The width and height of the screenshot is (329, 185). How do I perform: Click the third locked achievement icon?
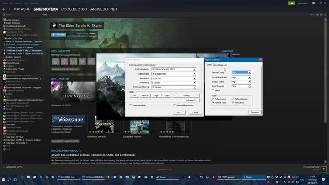coord(74,61)
